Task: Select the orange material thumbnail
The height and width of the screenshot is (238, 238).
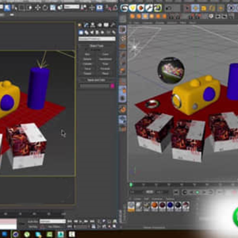Action: 155,206
